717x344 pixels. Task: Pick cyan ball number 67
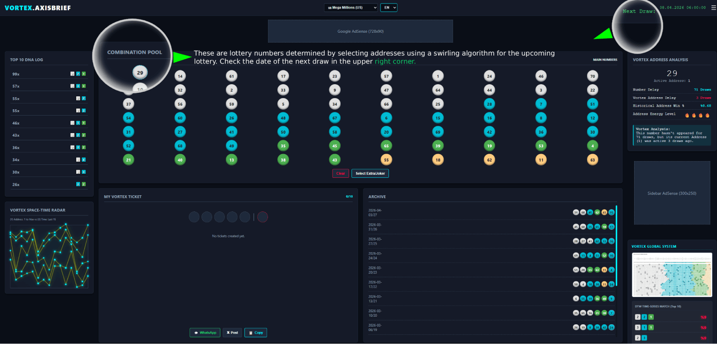tap(335, 118)
